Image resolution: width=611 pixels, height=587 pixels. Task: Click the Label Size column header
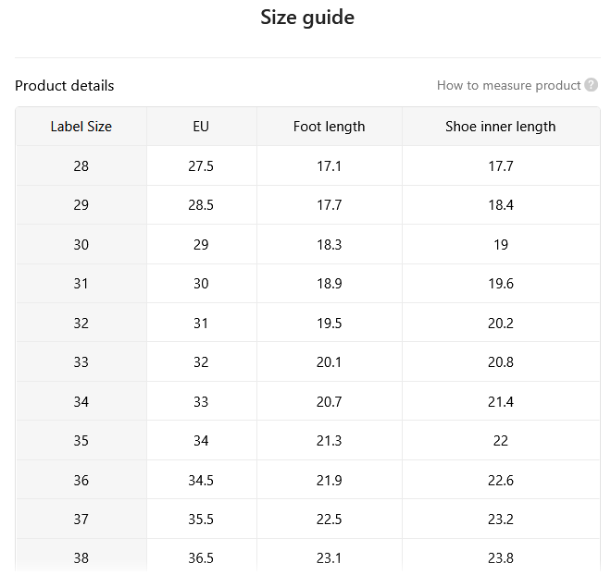coord(81,127)
